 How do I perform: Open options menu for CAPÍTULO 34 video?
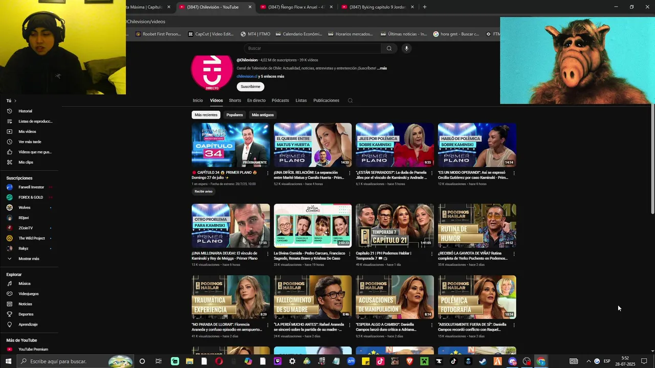coord(268,173)
